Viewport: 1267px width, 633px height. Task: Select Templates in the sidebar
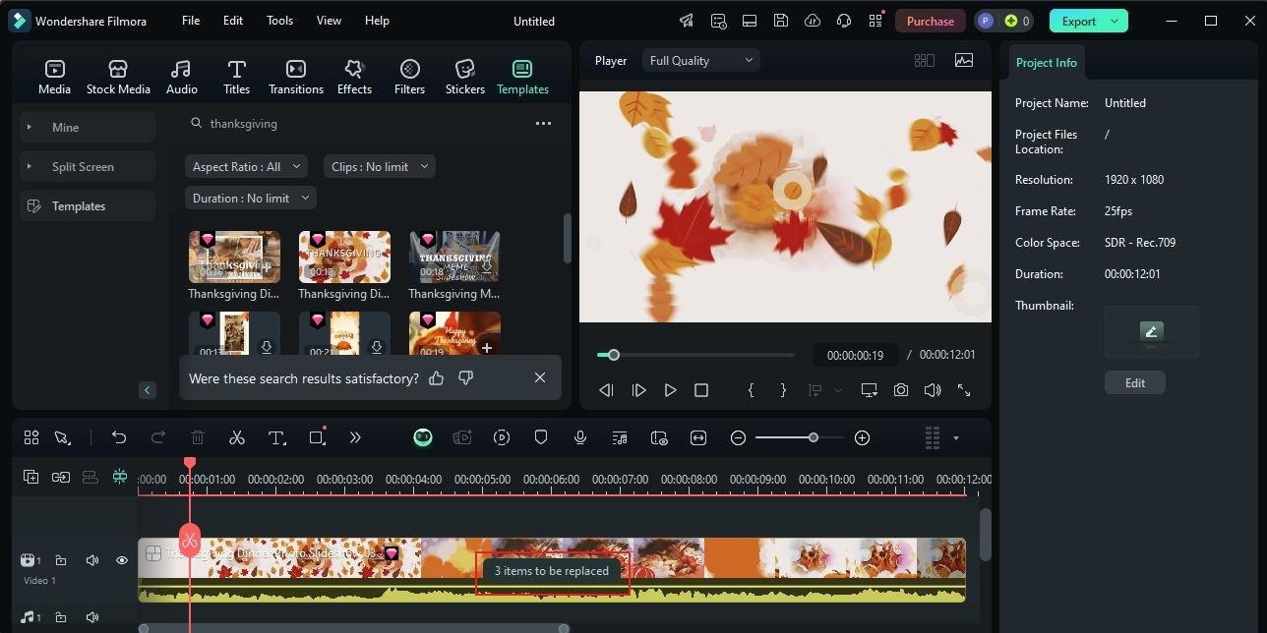(x=88, y=205)
